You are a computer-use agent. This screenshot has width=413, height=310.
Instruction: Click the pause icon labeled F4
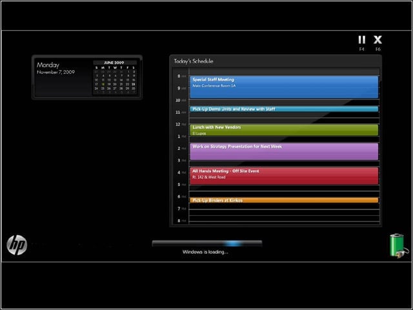coord(361,40)
